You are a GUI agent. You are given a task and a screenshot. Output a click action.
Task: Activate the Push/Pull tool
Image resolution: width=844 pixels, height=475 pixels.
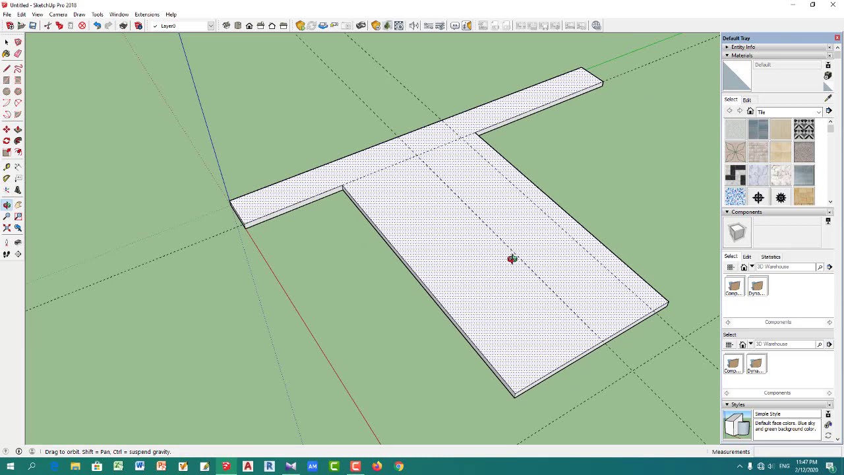coord(18,129)
